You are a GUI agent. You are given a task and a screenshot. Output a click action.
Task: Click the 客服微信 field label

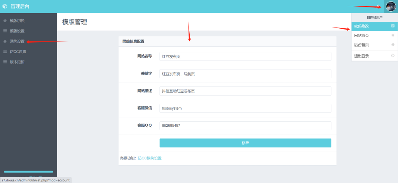[x=145, y=108]
